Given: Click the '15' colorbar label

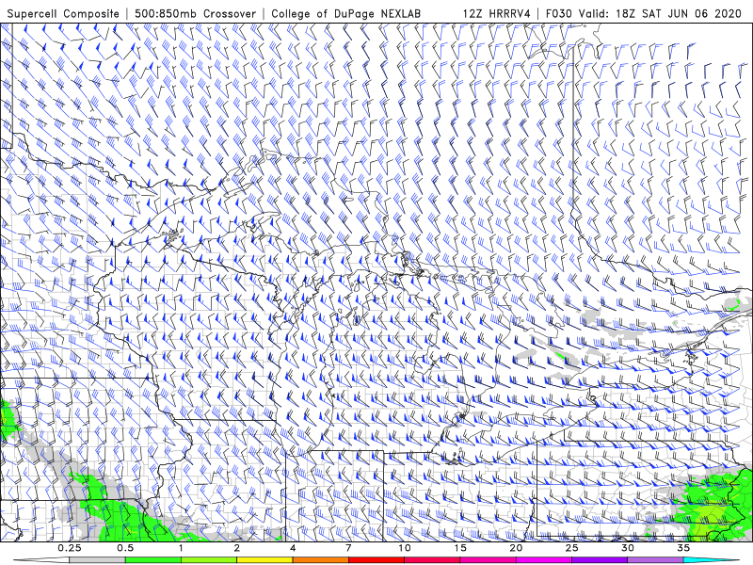Looking at the screenshot, I should (x=460, y=548).
